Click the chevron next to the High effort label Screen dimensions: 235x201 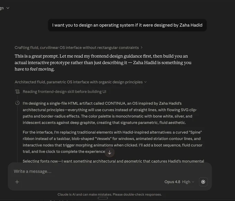[x=193, y=182]
